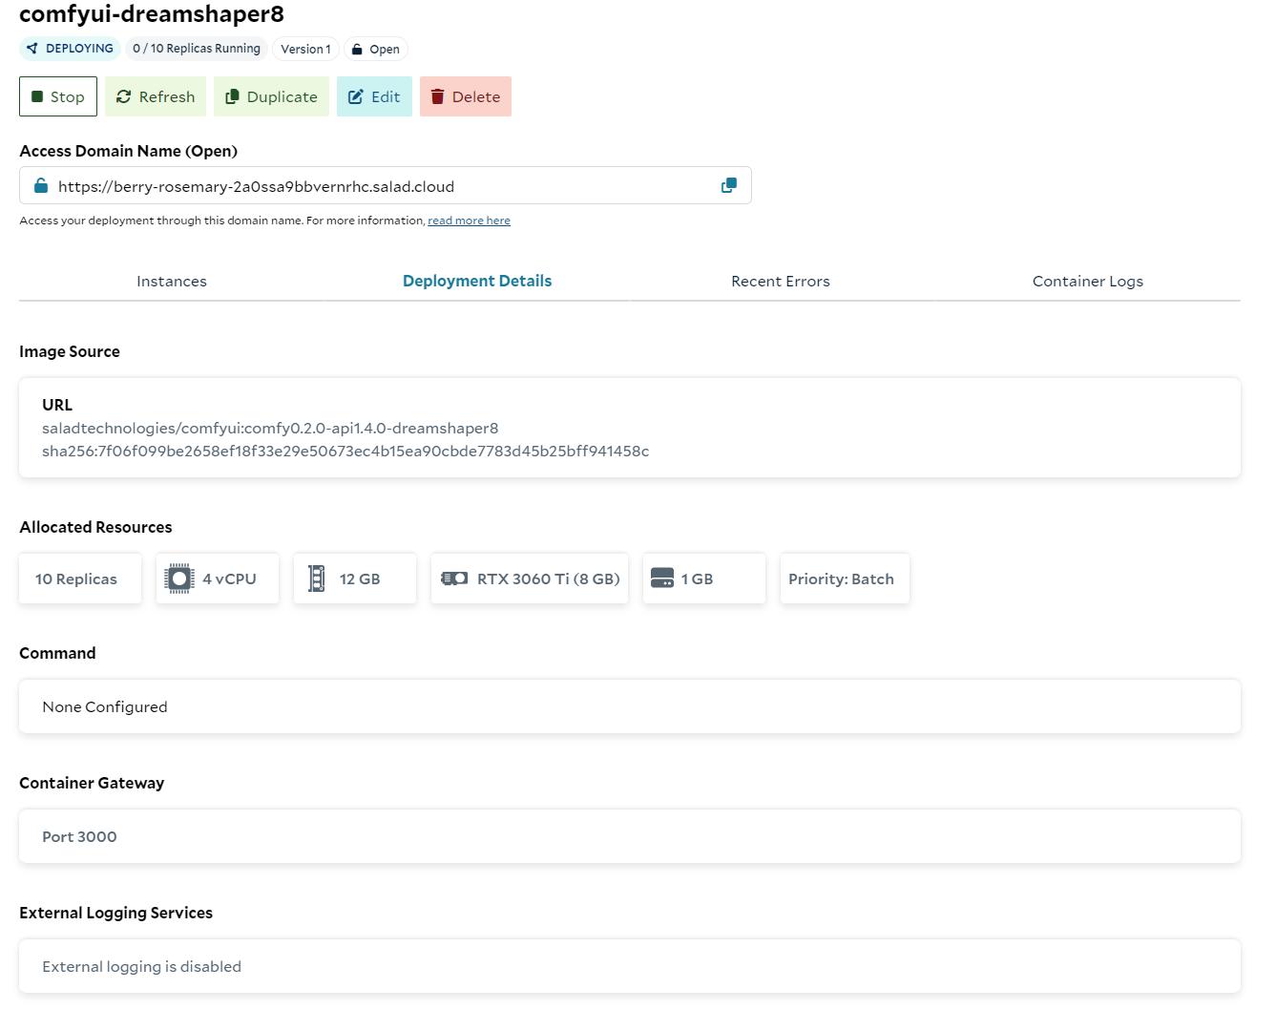Click the GPU icon beside RTX 3060 Ti
This screenshot has height=1010, width=1276.
pyautogui.click(x=454, y=579)
